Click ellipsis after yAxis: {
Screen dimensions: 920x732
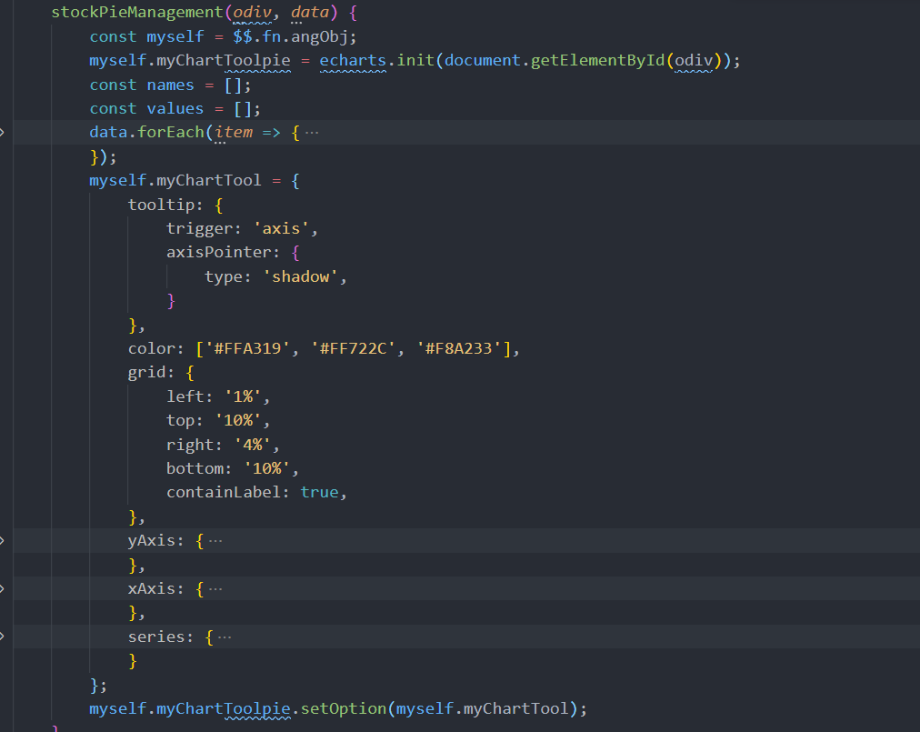[215, 541]
